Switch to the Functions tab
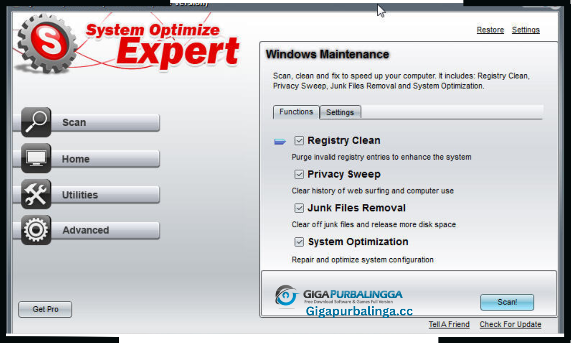Viewport: 571px width, 343px height. tap(296, 112)
